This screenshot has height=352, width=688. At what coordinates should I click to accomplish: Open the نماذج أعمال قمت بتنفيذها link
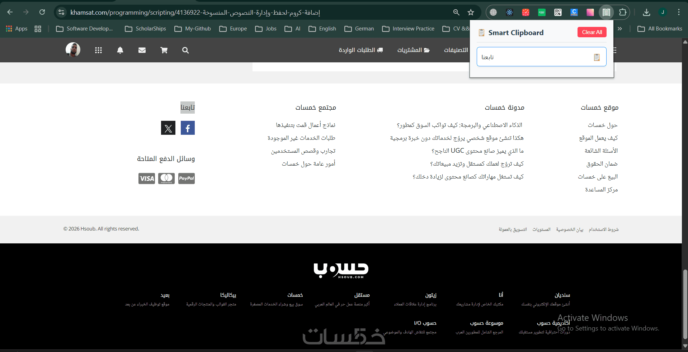(306, 125)
